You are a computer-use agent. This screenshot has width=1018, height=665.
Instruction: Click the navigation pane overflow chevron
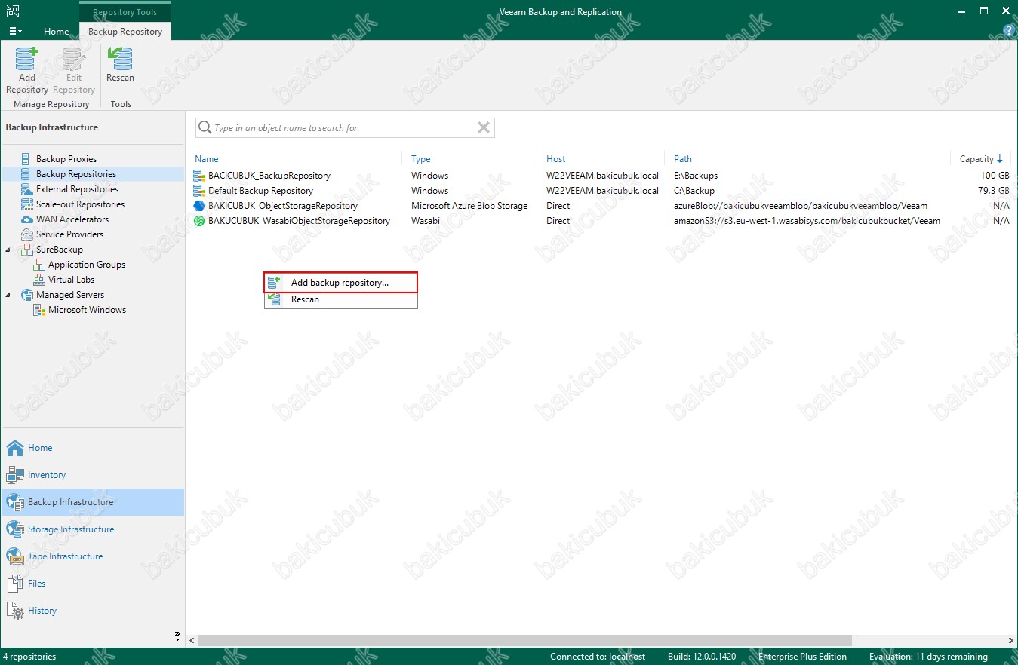click(x=177, y=635)
